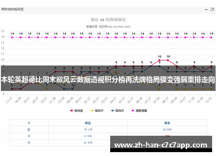Click the 最高 column header in table
Viewport: 216px width, 156px height.
(88, 123)
